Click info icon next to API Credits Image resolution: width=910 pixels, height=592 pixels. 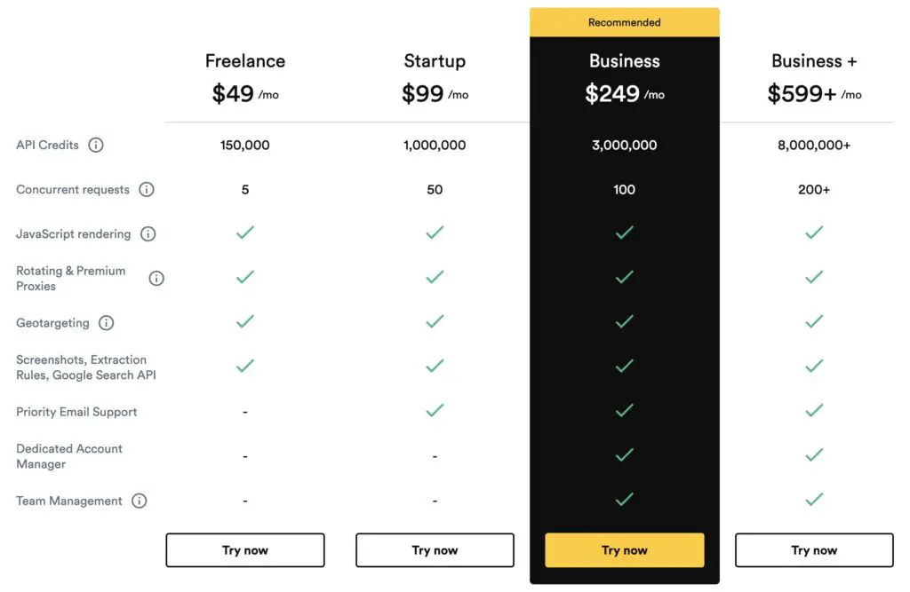96,145
